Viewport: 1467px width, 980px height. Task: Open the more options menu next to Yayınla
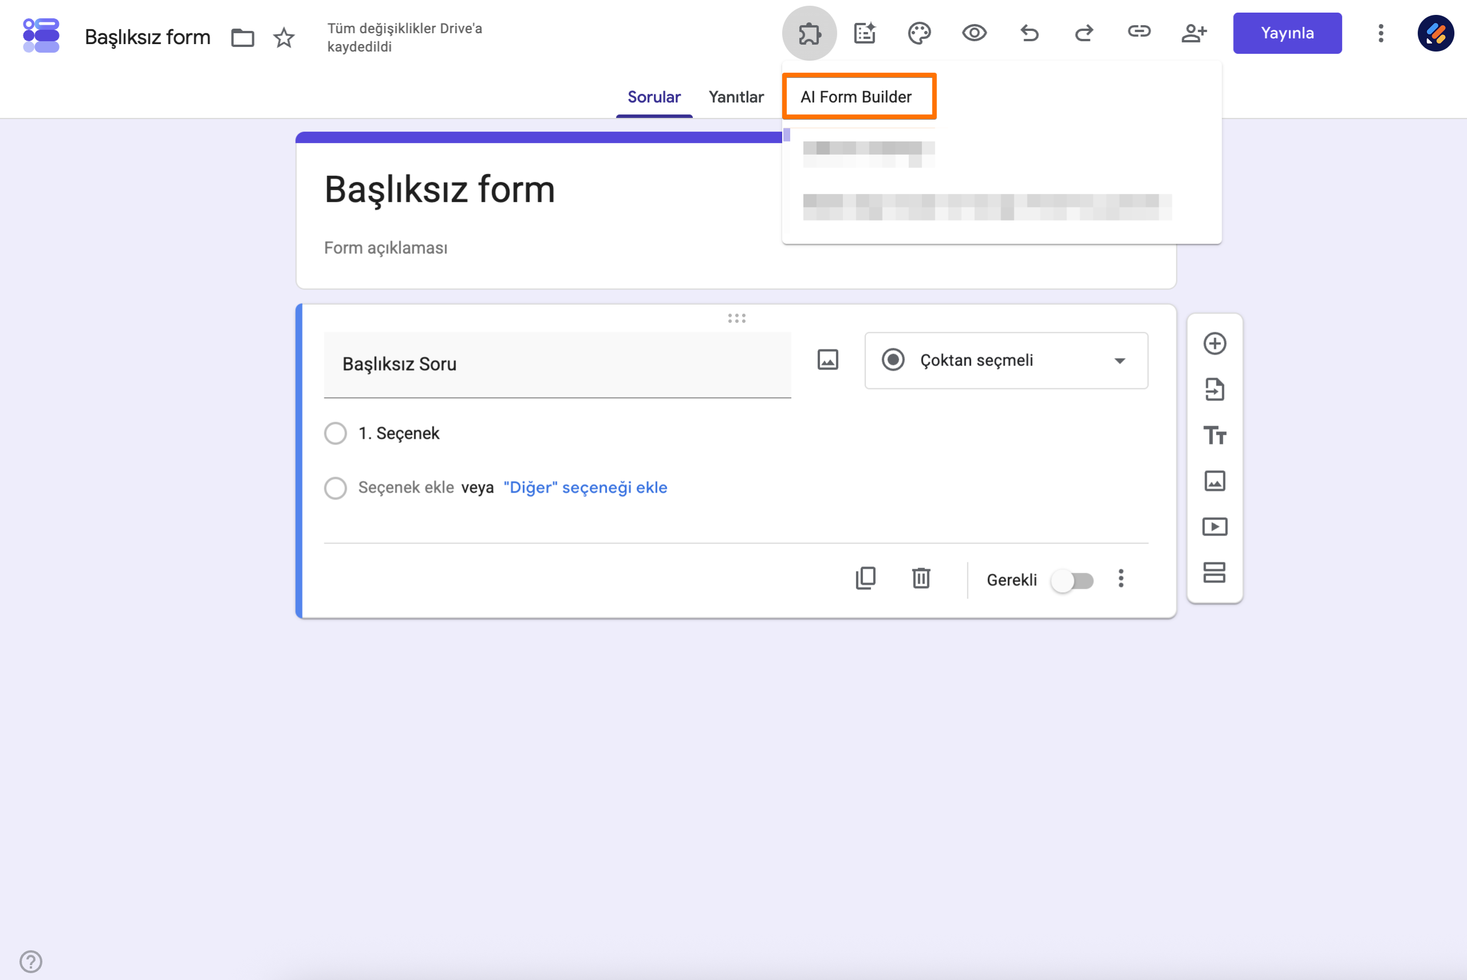pos(1380,33)
